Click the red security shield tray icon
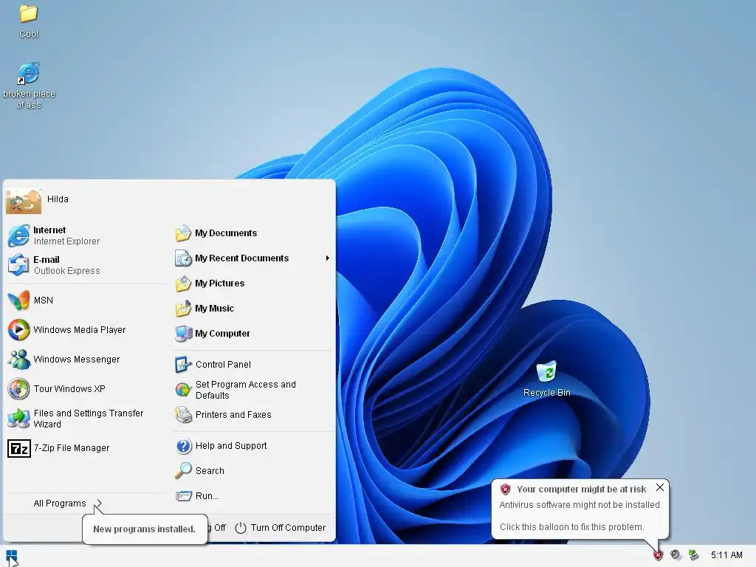 click(x=658, y=555)
